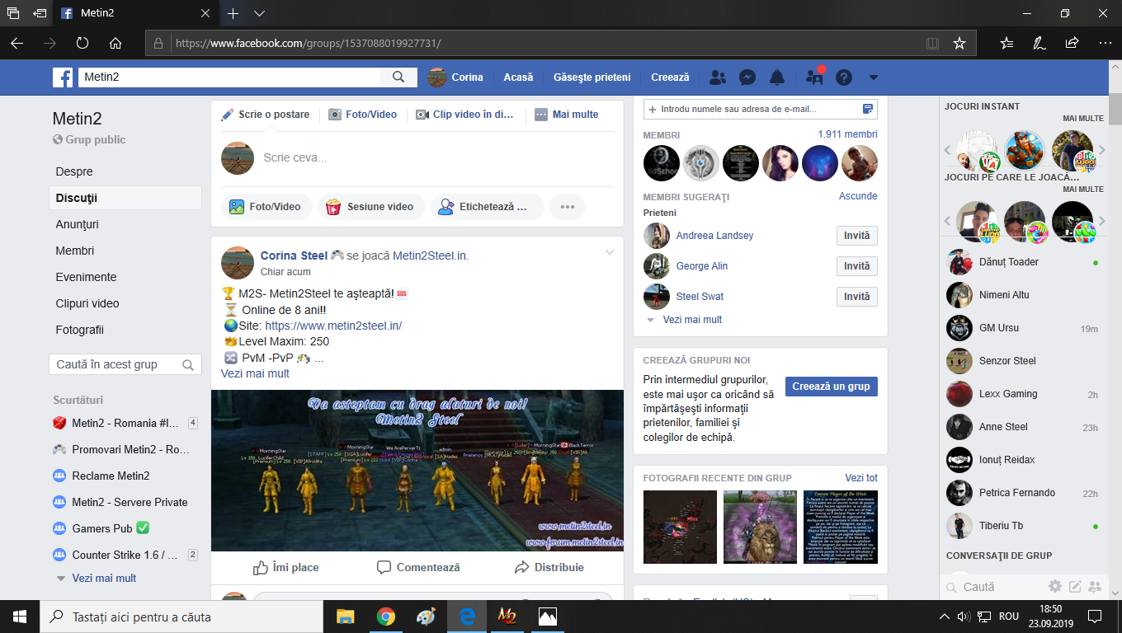Select the Scrie o postare tab
Screen dimensions: 1122x633
pos(266,115)
